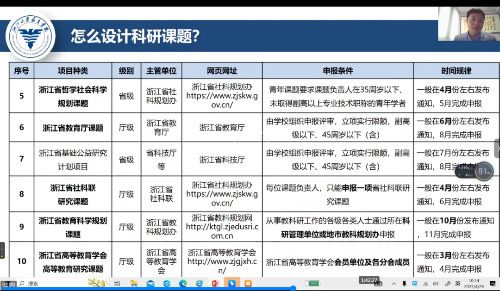Open File Explorer from the taskbar
This screenshot has width=500, height=291.
tap(134, 283)
